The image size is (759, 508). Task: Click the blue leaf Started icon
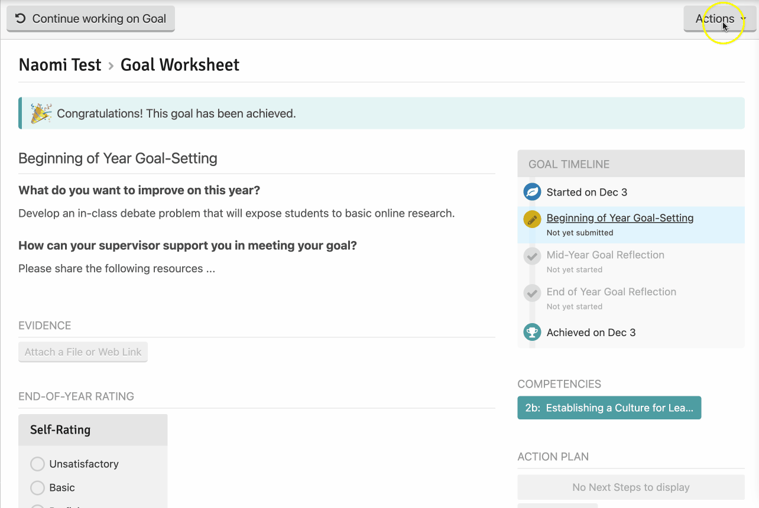click(532, 192)
